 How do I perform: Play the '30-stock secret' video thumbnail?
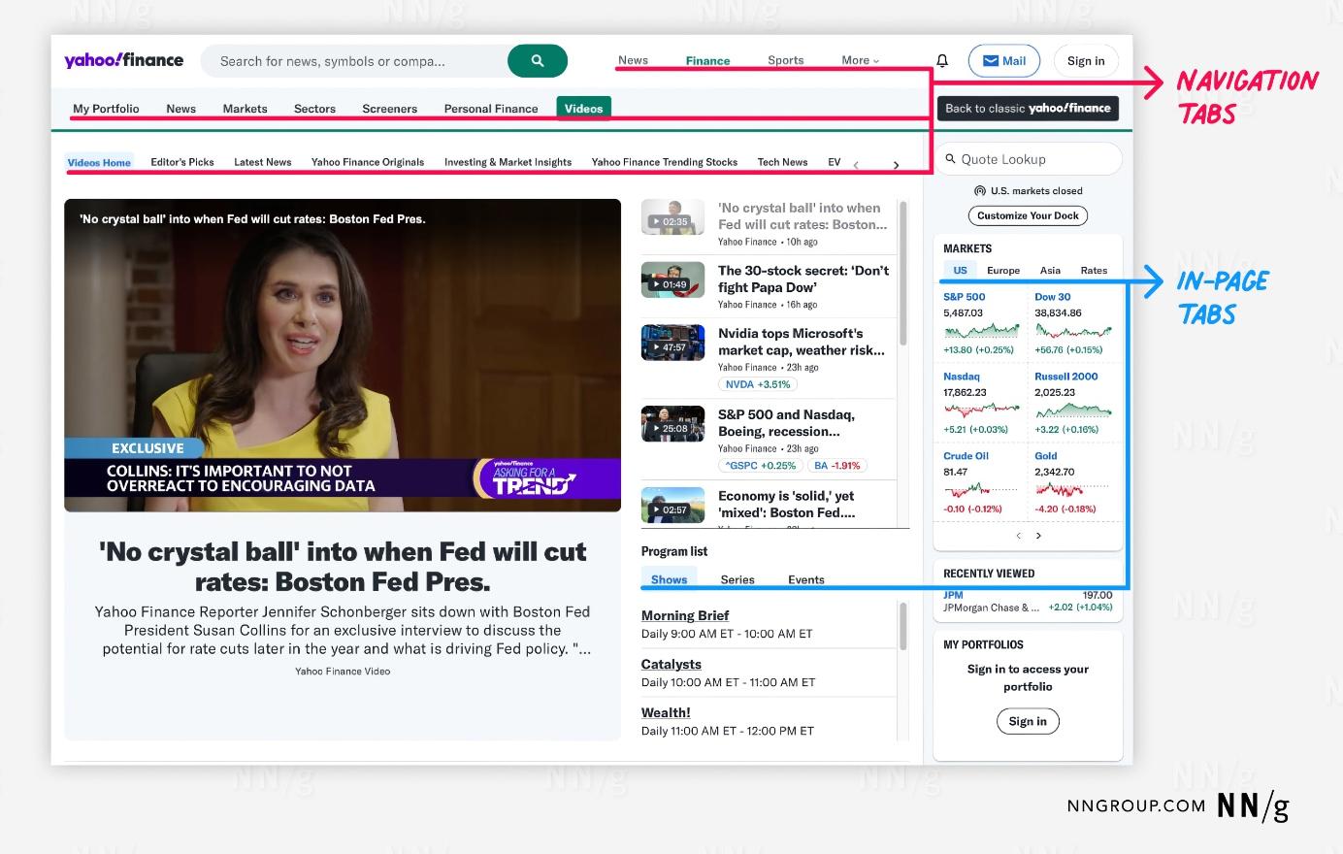[x=672, y=279]
